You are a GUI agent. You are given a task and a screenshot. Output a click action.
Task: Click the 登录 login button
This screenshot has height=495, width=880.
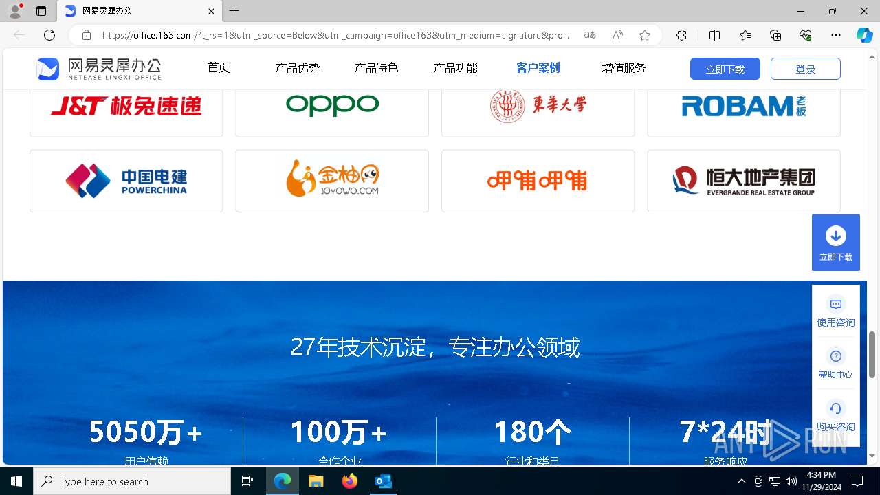point(806,69)
